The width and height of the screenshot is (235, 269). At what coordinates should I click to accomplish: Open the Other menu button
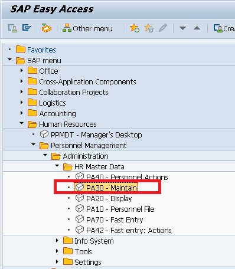pos(87,28)
